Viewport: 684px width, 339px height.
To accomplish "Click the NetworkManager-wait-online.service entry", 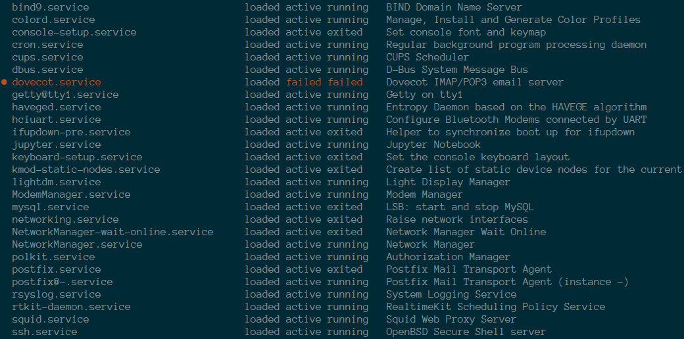I will (x=112, y=232).
